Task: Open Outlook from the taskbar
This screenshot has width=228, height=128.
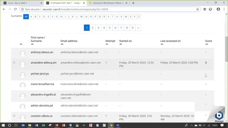Action: pyautogui.click(x=23, y=125)
